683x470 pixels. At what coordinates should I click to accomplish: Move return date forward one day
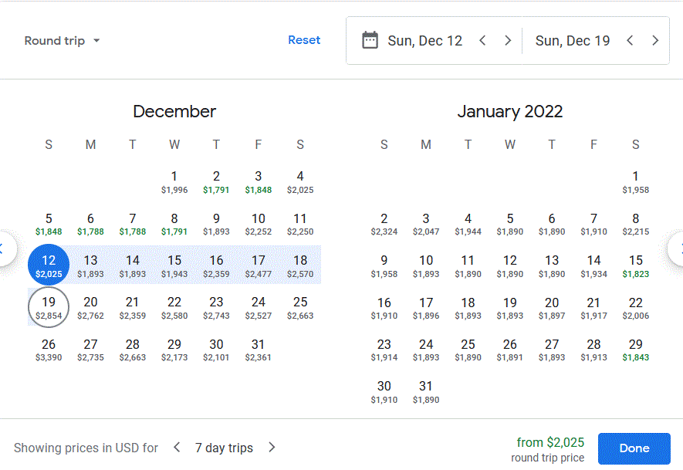coord(655,41)
